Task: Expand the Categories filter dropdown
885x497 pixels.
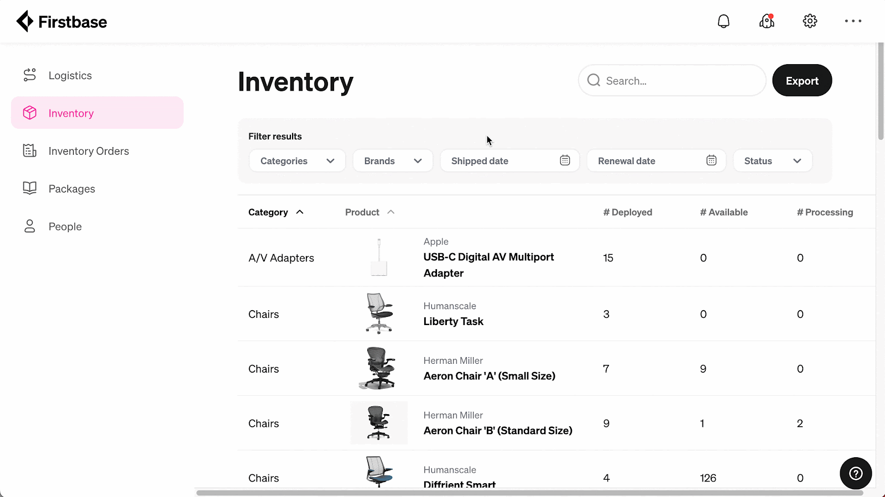Action: tap(298, 161)
